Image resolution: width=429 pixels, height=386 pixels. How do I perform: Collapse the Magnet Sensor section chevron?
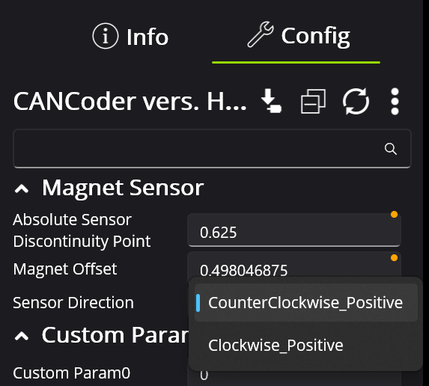(x=22, y=189)
